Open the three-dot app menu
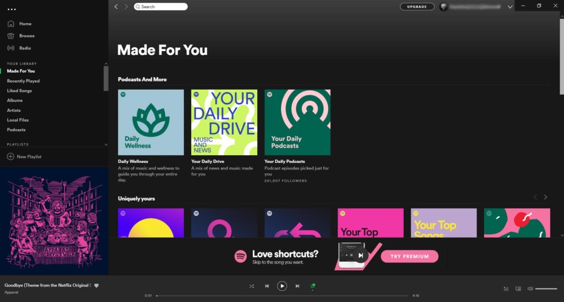Screen dimensions: 564x302 tap(12, 9)
